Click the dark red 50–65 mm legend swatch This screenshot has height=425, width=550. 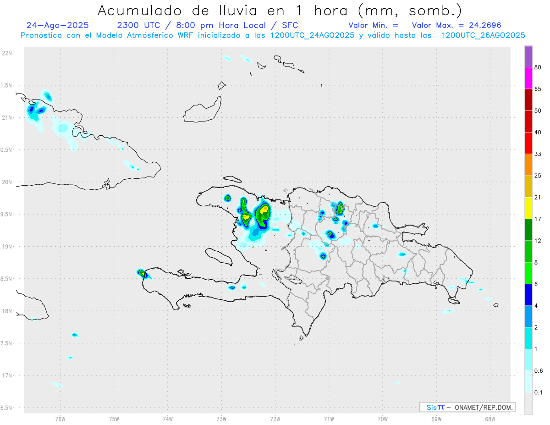click(x=528, y=100)
